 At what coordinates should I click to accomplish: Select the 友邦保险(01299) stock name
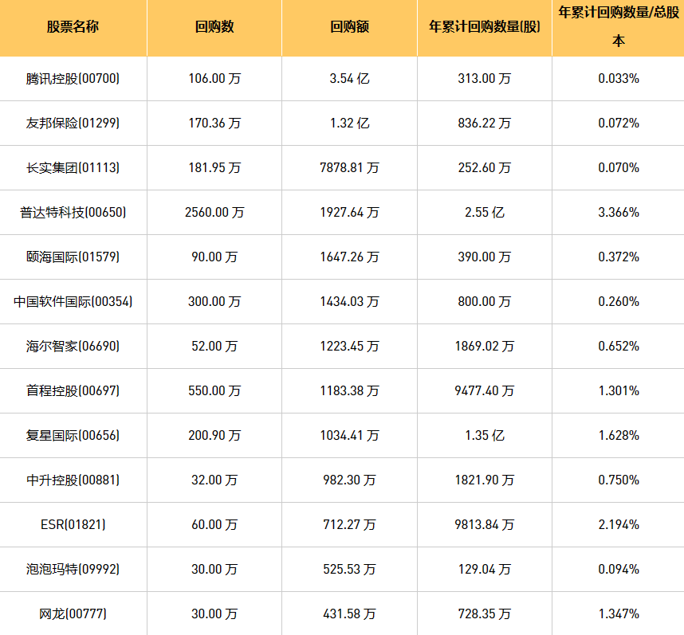[x=73, y=123]
